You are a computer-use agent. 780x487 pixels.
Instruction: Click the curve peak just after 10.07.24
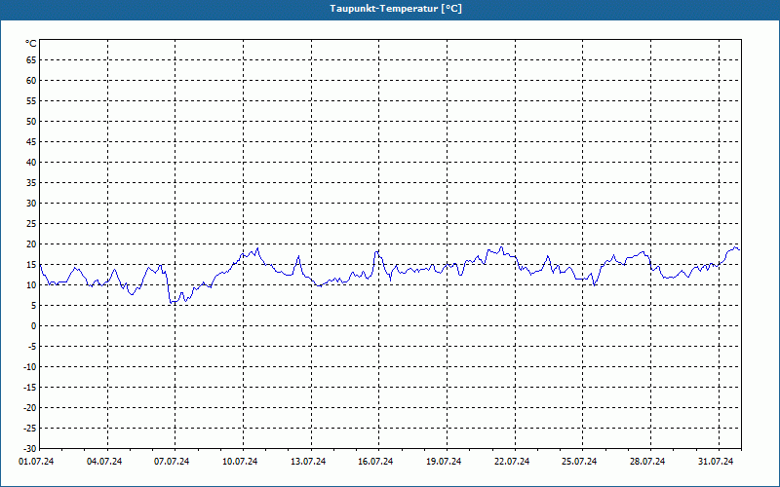[257, 248]
